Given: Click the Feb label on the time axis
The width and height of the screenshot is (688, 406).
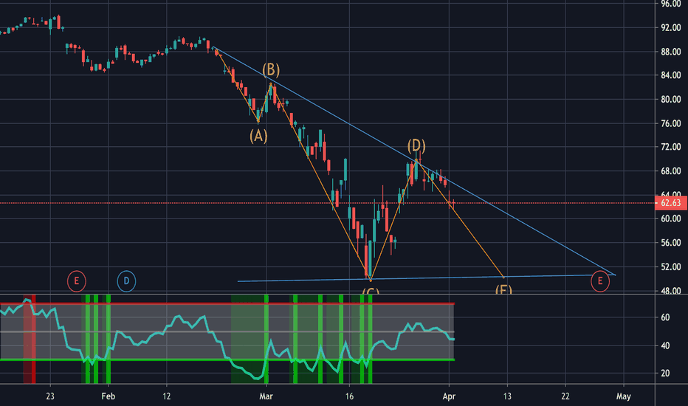Looking at the screenshot, I should (x=108, y=396).
